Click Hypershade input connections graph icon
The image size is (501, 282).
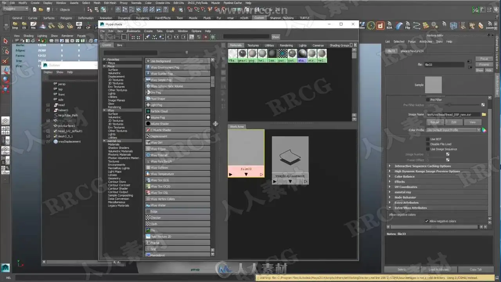point(169,37)
